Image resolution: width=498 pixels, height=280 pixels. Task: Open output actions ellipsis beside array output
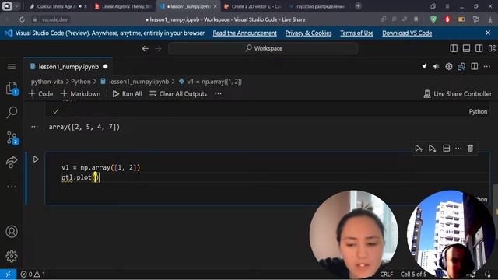pyautogui.click(x=34, y=127)
